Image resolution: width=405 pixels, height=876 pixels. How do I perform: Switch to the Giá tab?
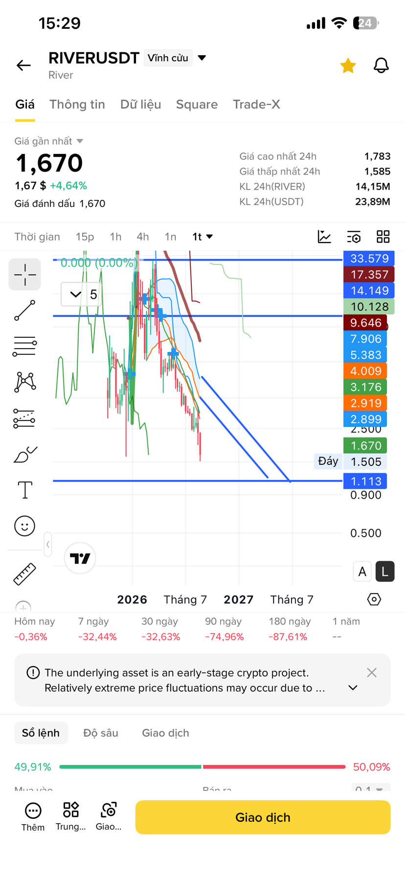25,105
